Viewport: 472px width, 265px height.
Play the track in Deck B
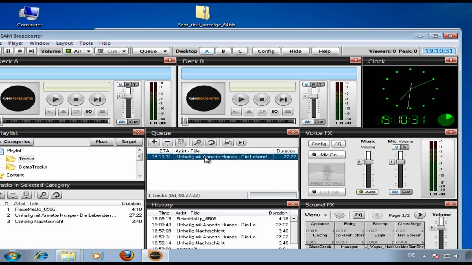pos(241,99)
